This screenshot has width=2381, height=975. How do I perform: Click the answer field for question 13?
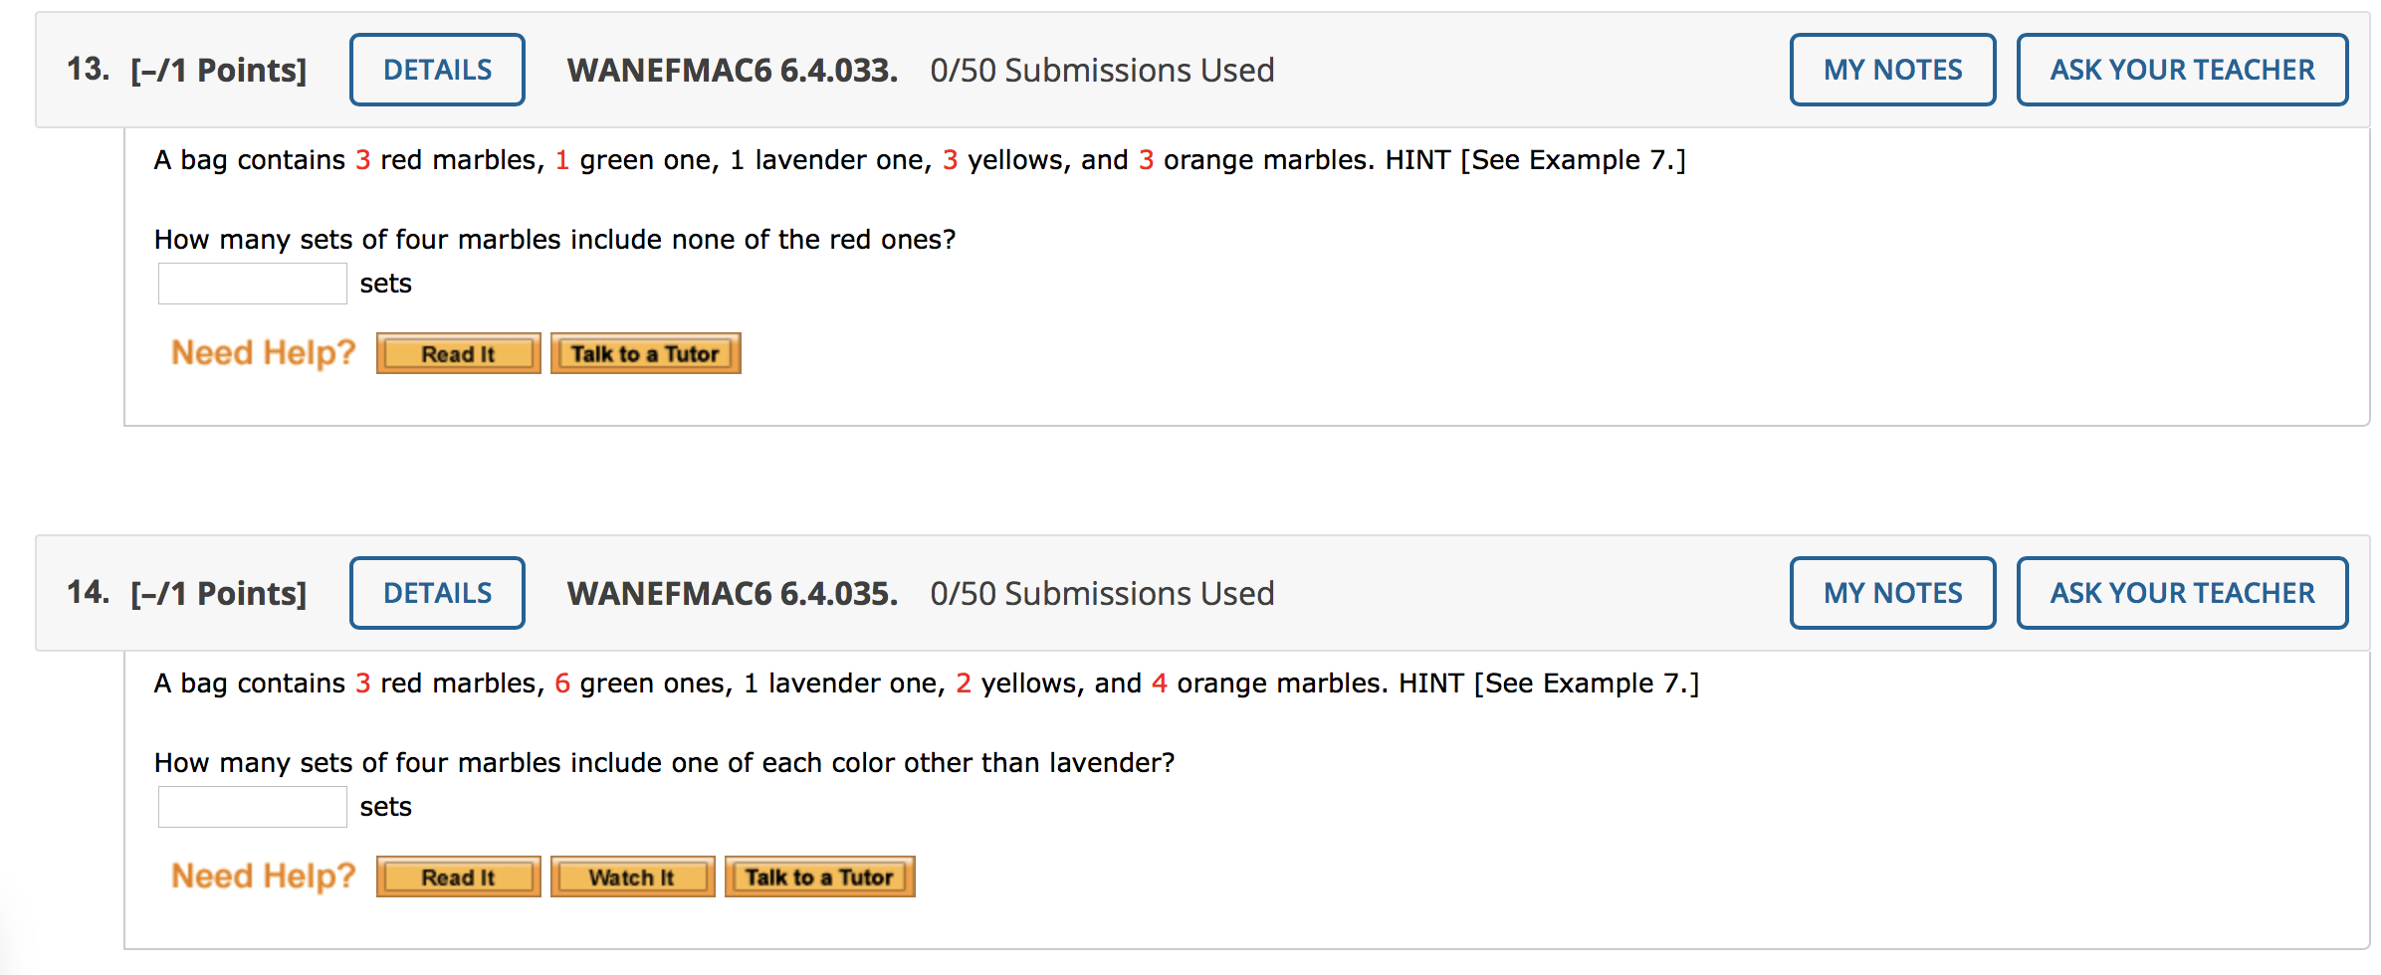pyautogui.click(x=253, y=284)
